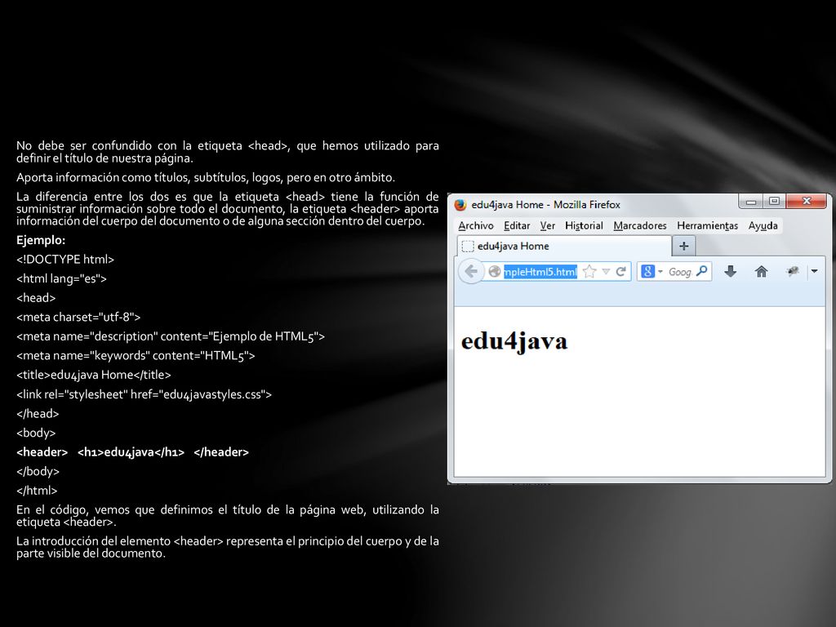Screen dimensions: 836x627
Task: Click the Firefox back arrow button
Action: point(471,272)
